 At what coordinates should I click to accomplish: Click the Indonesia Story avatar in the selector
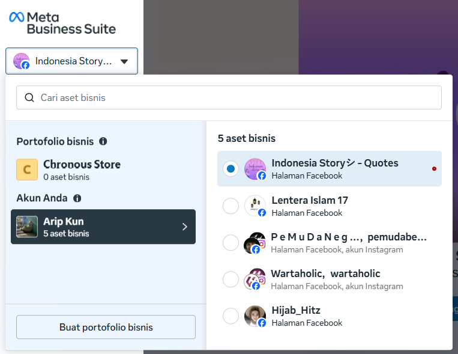point(22,61)
